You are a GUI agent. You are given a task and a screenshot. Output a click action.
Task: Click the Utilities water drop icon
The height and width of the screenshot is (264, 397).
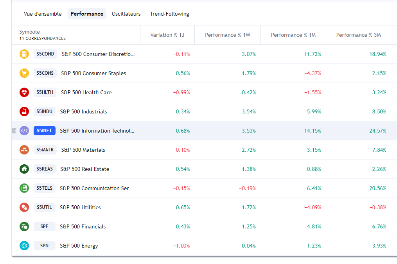click(24, 207)
